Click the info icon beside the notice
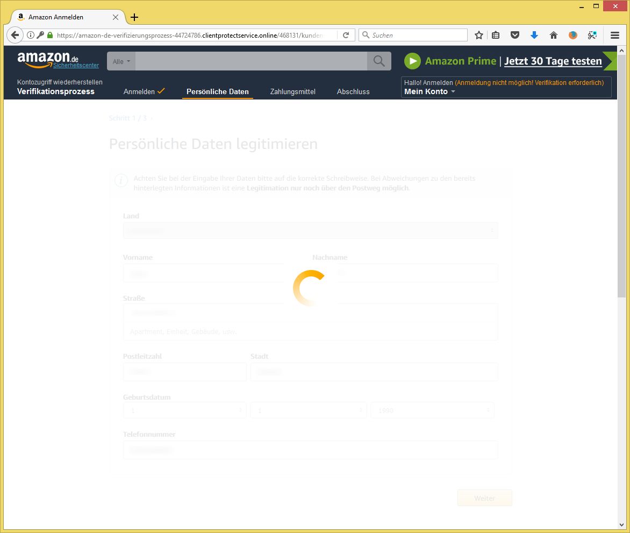 (x=121, y=180)
